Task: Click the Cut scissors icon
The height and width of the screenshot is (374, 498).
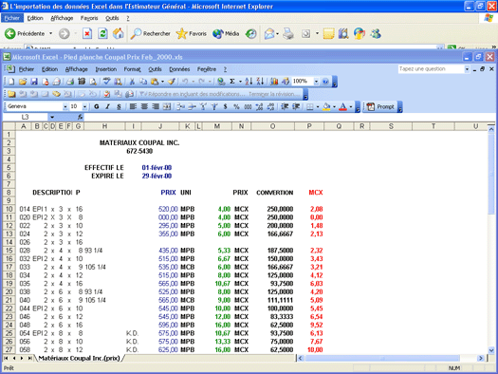Action: [x=132, y=82]
